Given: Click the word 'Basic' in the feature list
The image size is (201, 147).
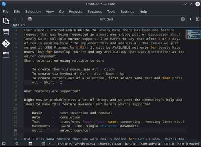Looking at the screenshot, I should [x=37, y=113].
